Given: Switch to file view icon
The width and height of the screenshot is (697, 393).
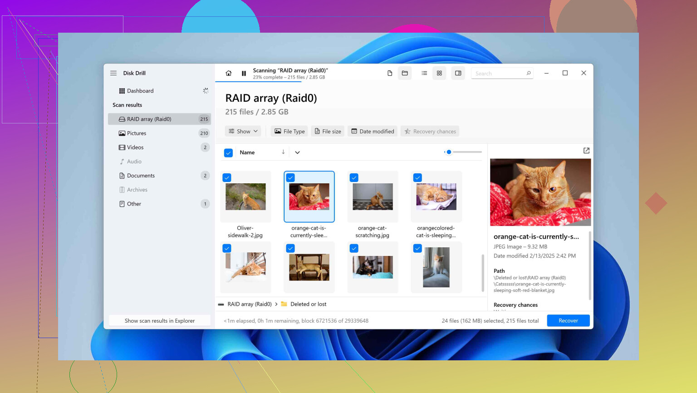Looking at the screenshot, I should [x=389, y=73].
